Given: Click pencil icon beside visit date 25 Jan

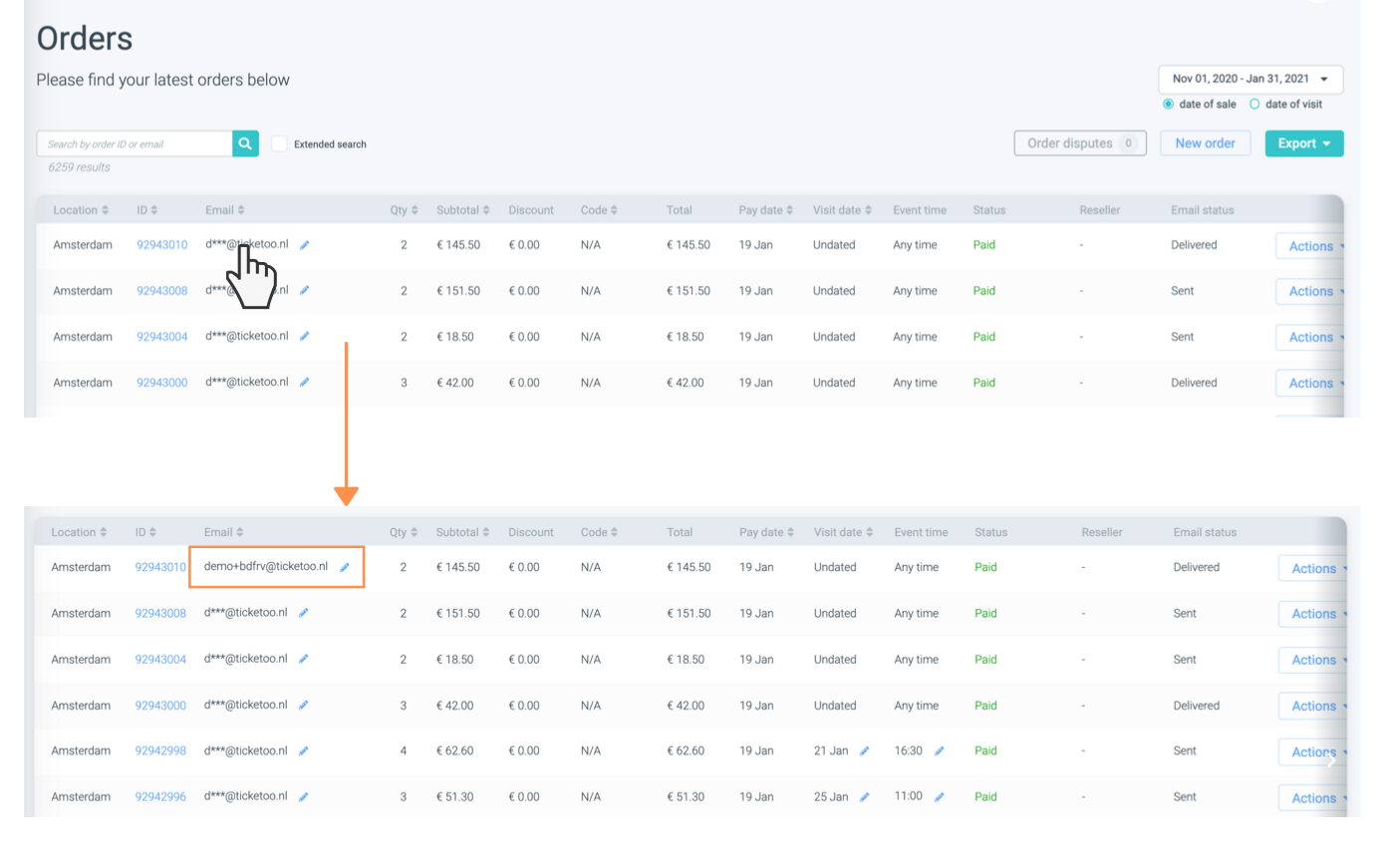Looking at the screenshot, I should click(x=864, y=797).
